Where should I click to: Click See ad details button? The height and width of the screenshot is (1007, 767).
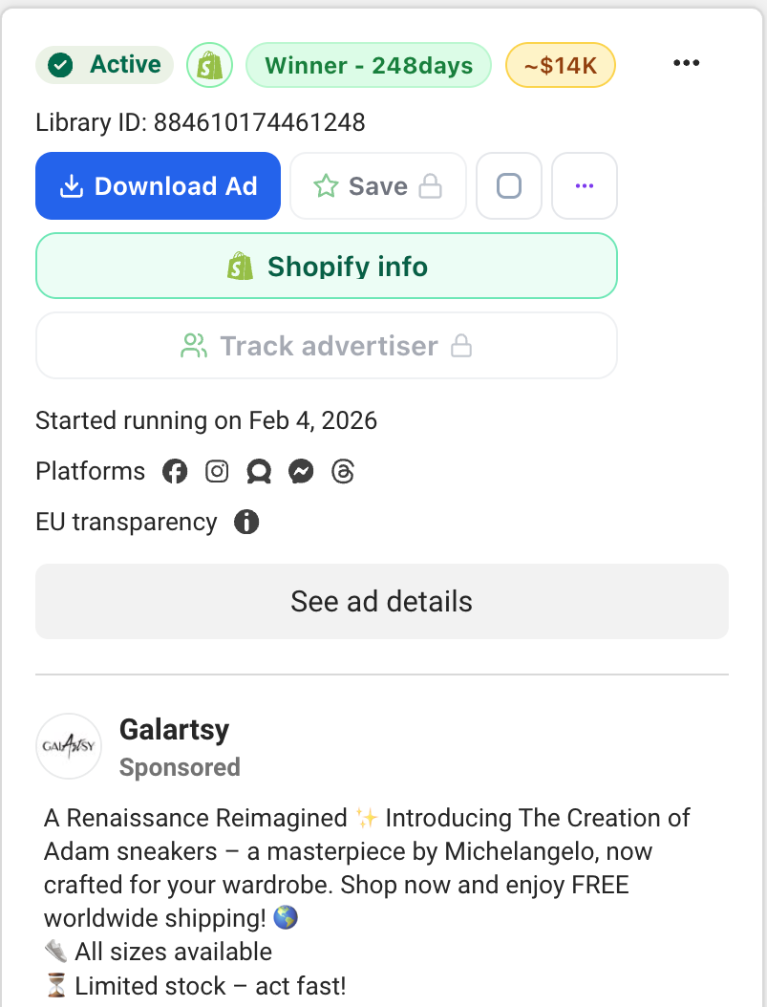(x=382, y=601)
